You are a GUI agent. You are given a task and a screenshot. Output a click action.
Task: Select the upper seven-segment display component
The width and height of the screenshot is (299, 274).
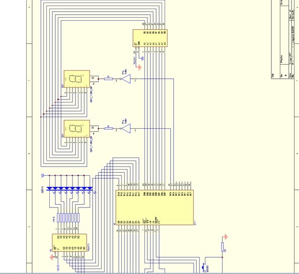click(77, 79)
